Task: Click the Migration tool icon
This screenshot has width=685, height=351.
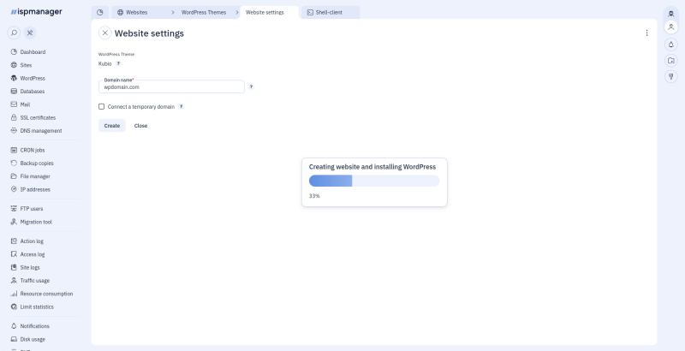Action: 14,222
